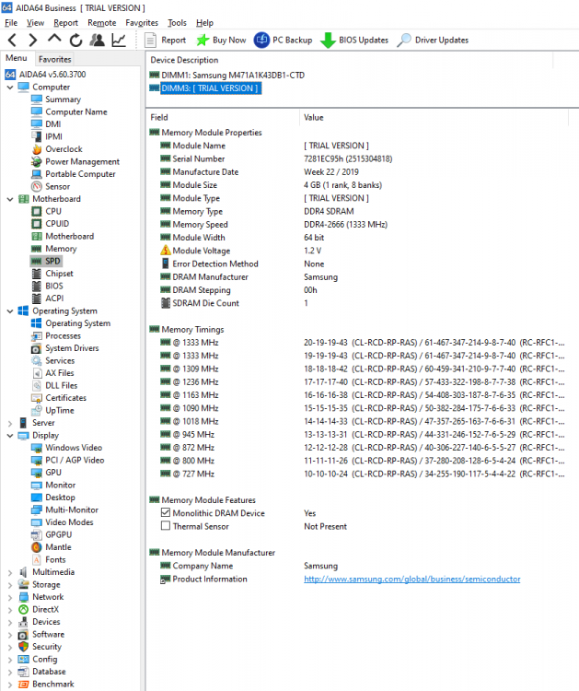The width and height of the screenshot is (579, 691).
Task: Open Driver Updates in the toolbar
Action: click(x=433, y=41)
